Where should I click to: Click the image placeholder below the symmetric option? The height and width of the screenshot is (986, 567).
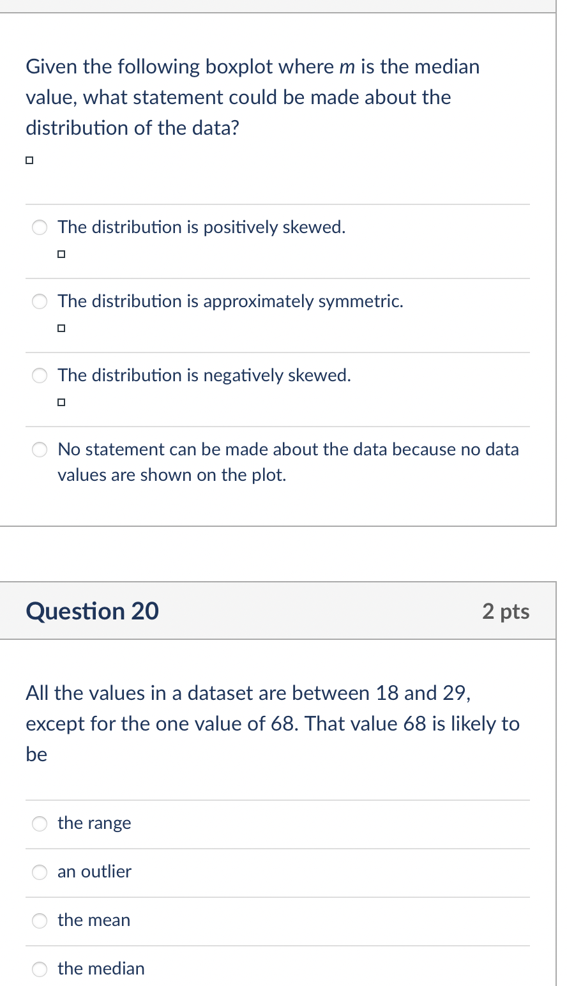[61, 328]
